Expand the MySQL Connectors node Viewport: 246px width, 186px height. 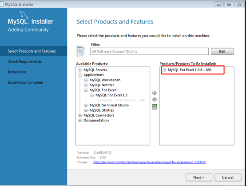tap(80, 115)
